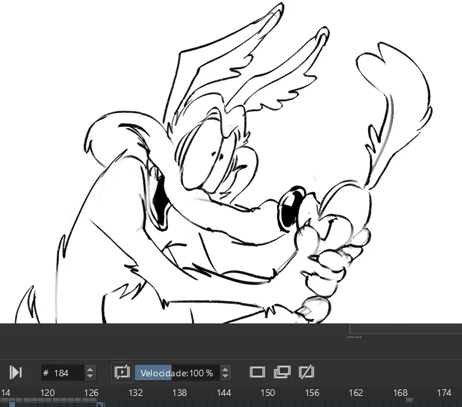
Task: Decrease the frame number with the down arrow
Action: [90, 377]
